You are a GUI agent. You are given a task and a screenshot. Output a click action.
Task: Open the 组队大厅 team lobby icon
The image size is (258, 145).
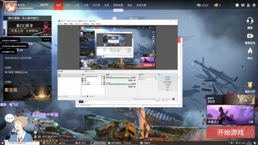pos(250,85)
